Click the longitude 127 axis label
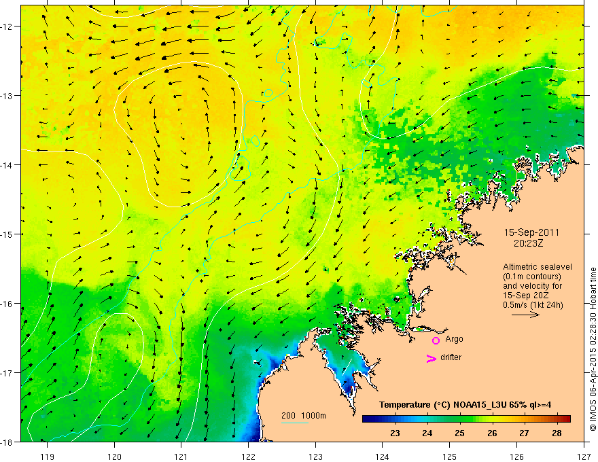Image resolution: width=598 pixels, height=462 pixels. pos(584,457)
